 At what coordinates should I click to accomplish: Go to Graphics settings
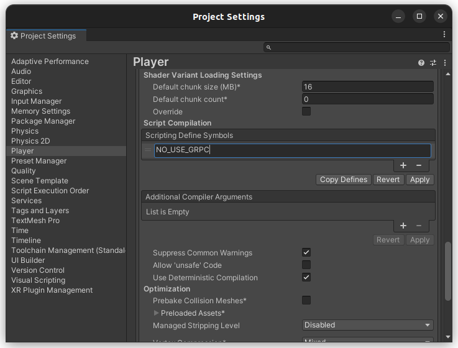pyautogui.click(x=27, y=91)
